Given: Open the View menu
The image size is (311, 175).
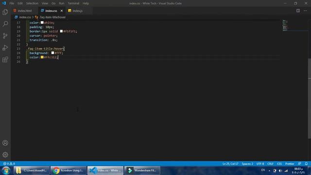Looking at the screenshot, I should tap(45, 3).
